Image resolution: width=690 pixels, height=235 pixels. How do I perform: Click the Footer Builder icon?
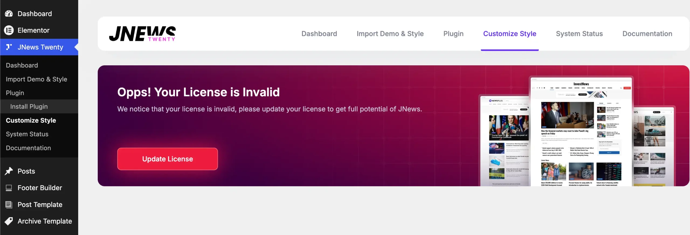click(9, 188)
